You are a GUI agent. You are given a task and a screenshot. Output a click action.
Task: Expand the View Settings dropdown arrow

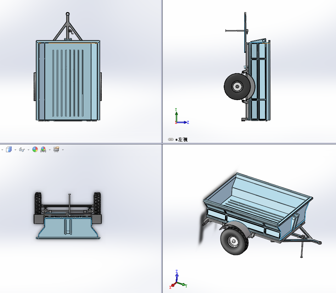(x=63, y=150)
